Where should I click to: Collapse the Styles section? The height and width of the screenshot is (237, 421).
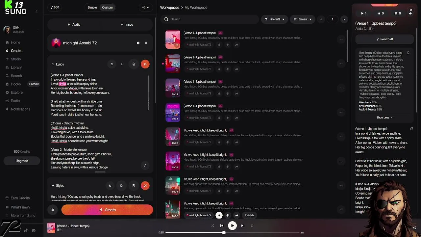(53, 186)
